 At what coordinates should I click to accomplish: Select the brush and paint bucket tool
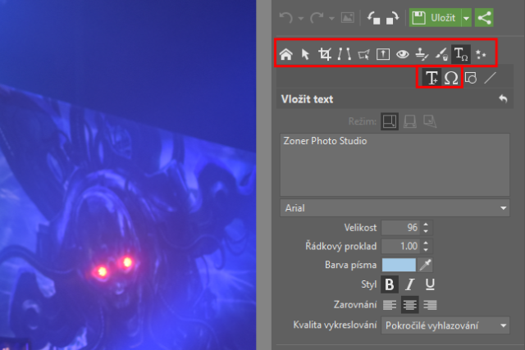441,54
